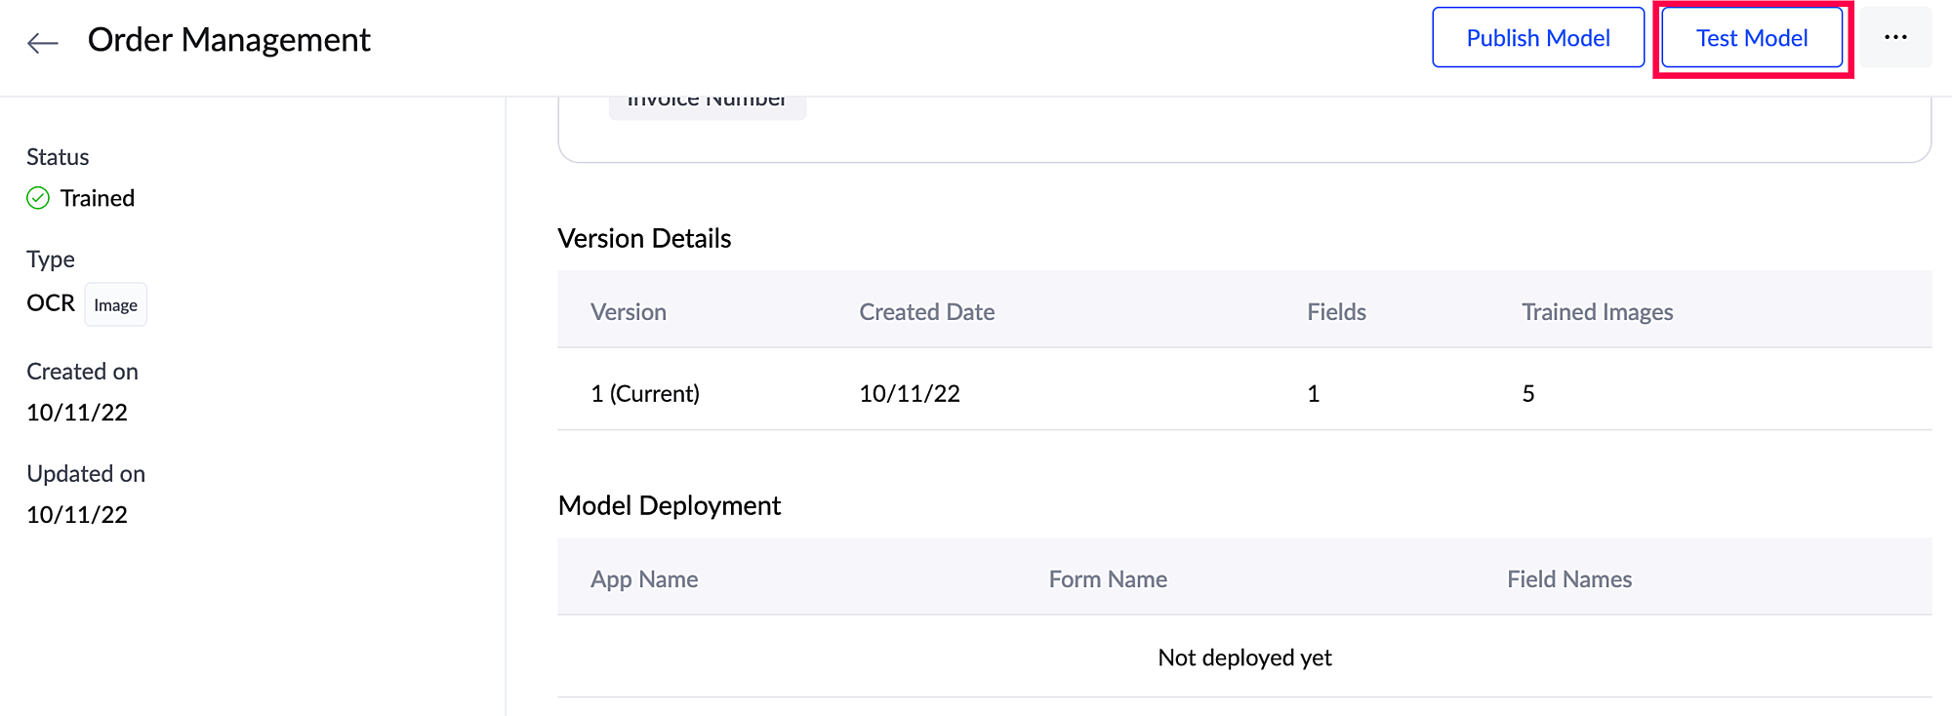Select the 1 (Current) version row

coord(645,393)
